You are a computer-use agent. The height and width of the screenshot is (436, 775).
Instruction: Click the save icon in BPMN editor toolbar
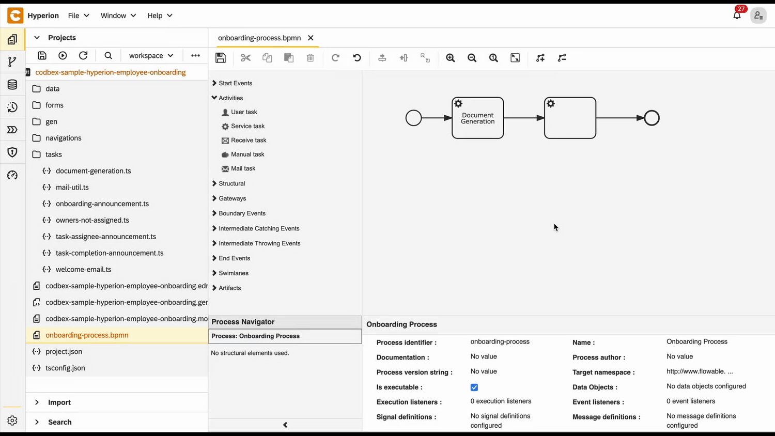(x=221, y=58)
